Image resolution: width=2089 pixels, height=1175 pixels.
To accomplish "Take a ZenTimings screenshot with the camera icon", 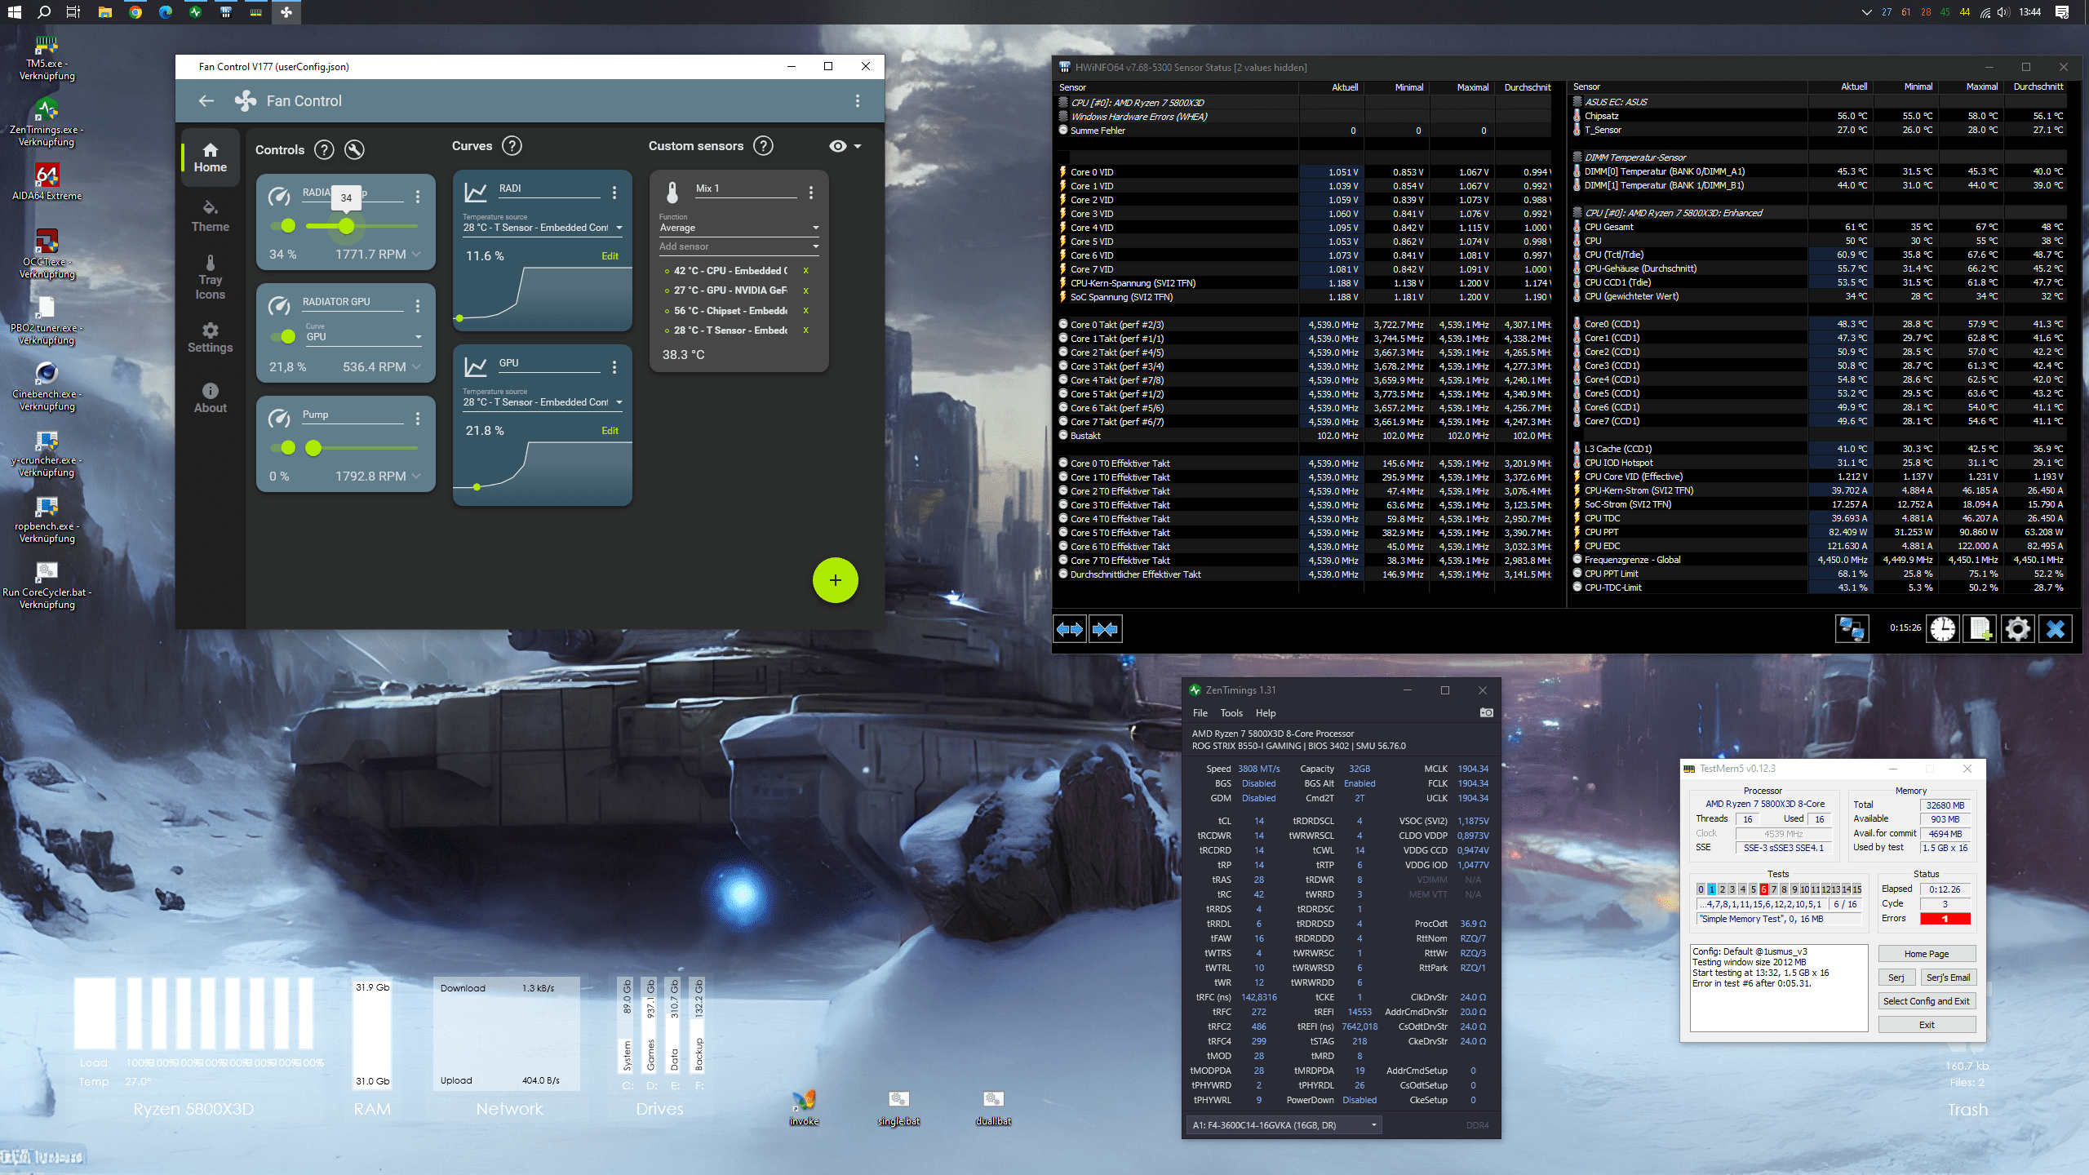I will [1486, 712].
